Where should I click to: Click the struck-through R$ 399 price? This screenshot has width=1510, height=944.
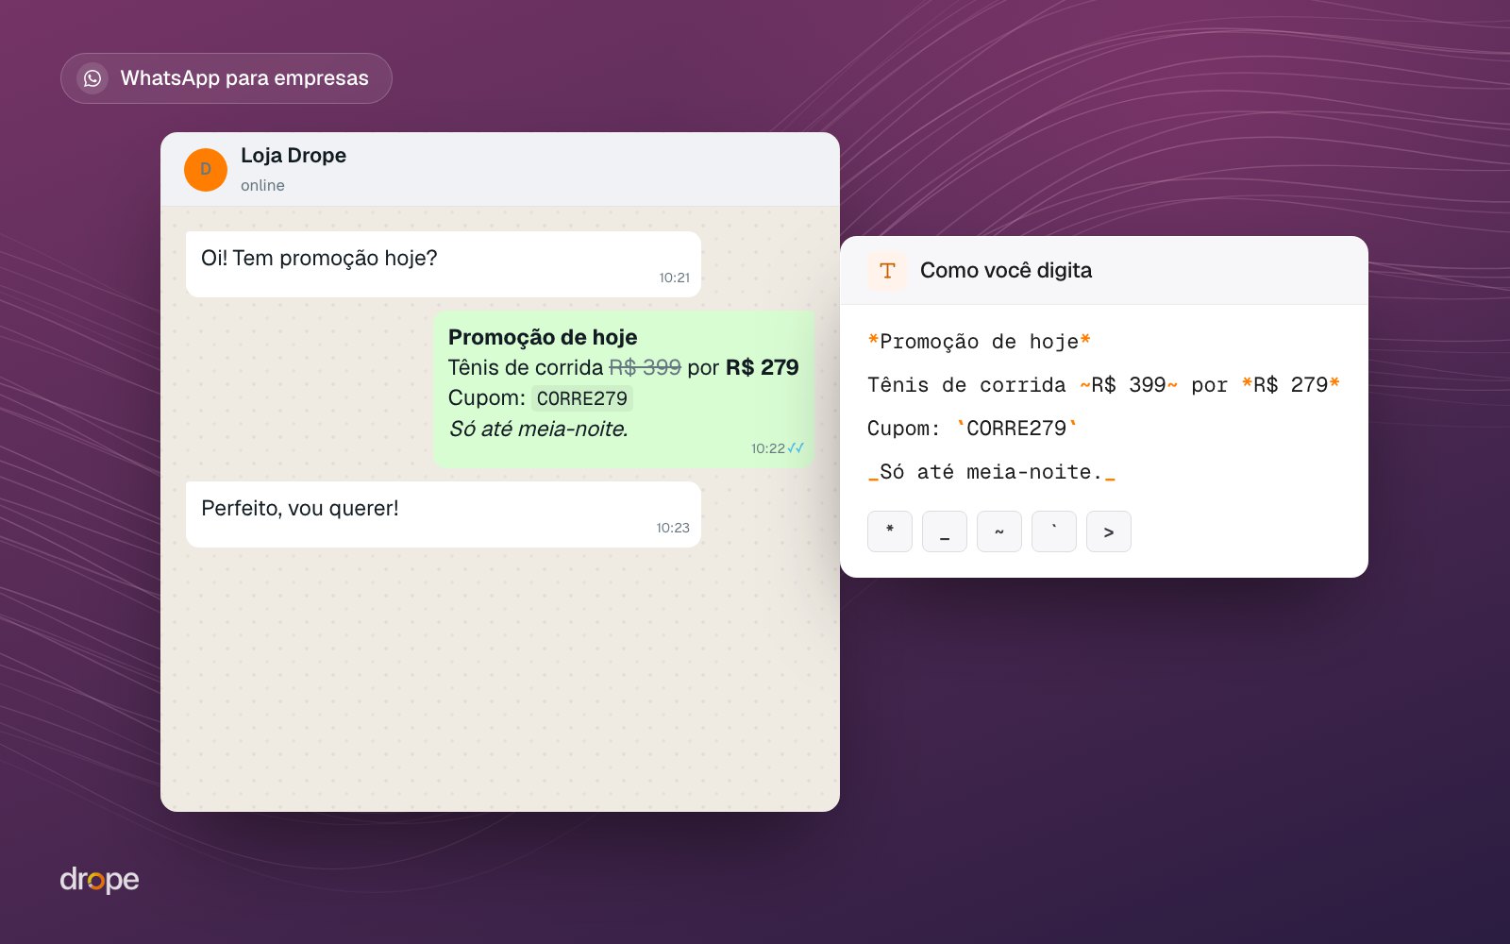click(x=646, y=367)
